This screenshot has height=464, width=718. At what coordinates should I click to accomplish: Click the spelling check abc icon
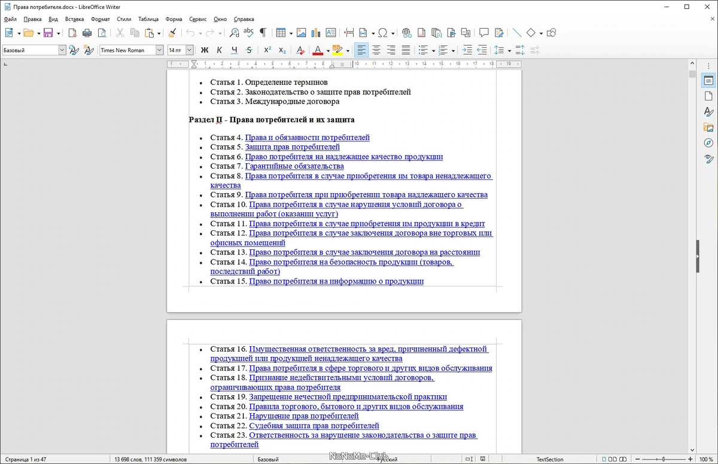point(248,33)
